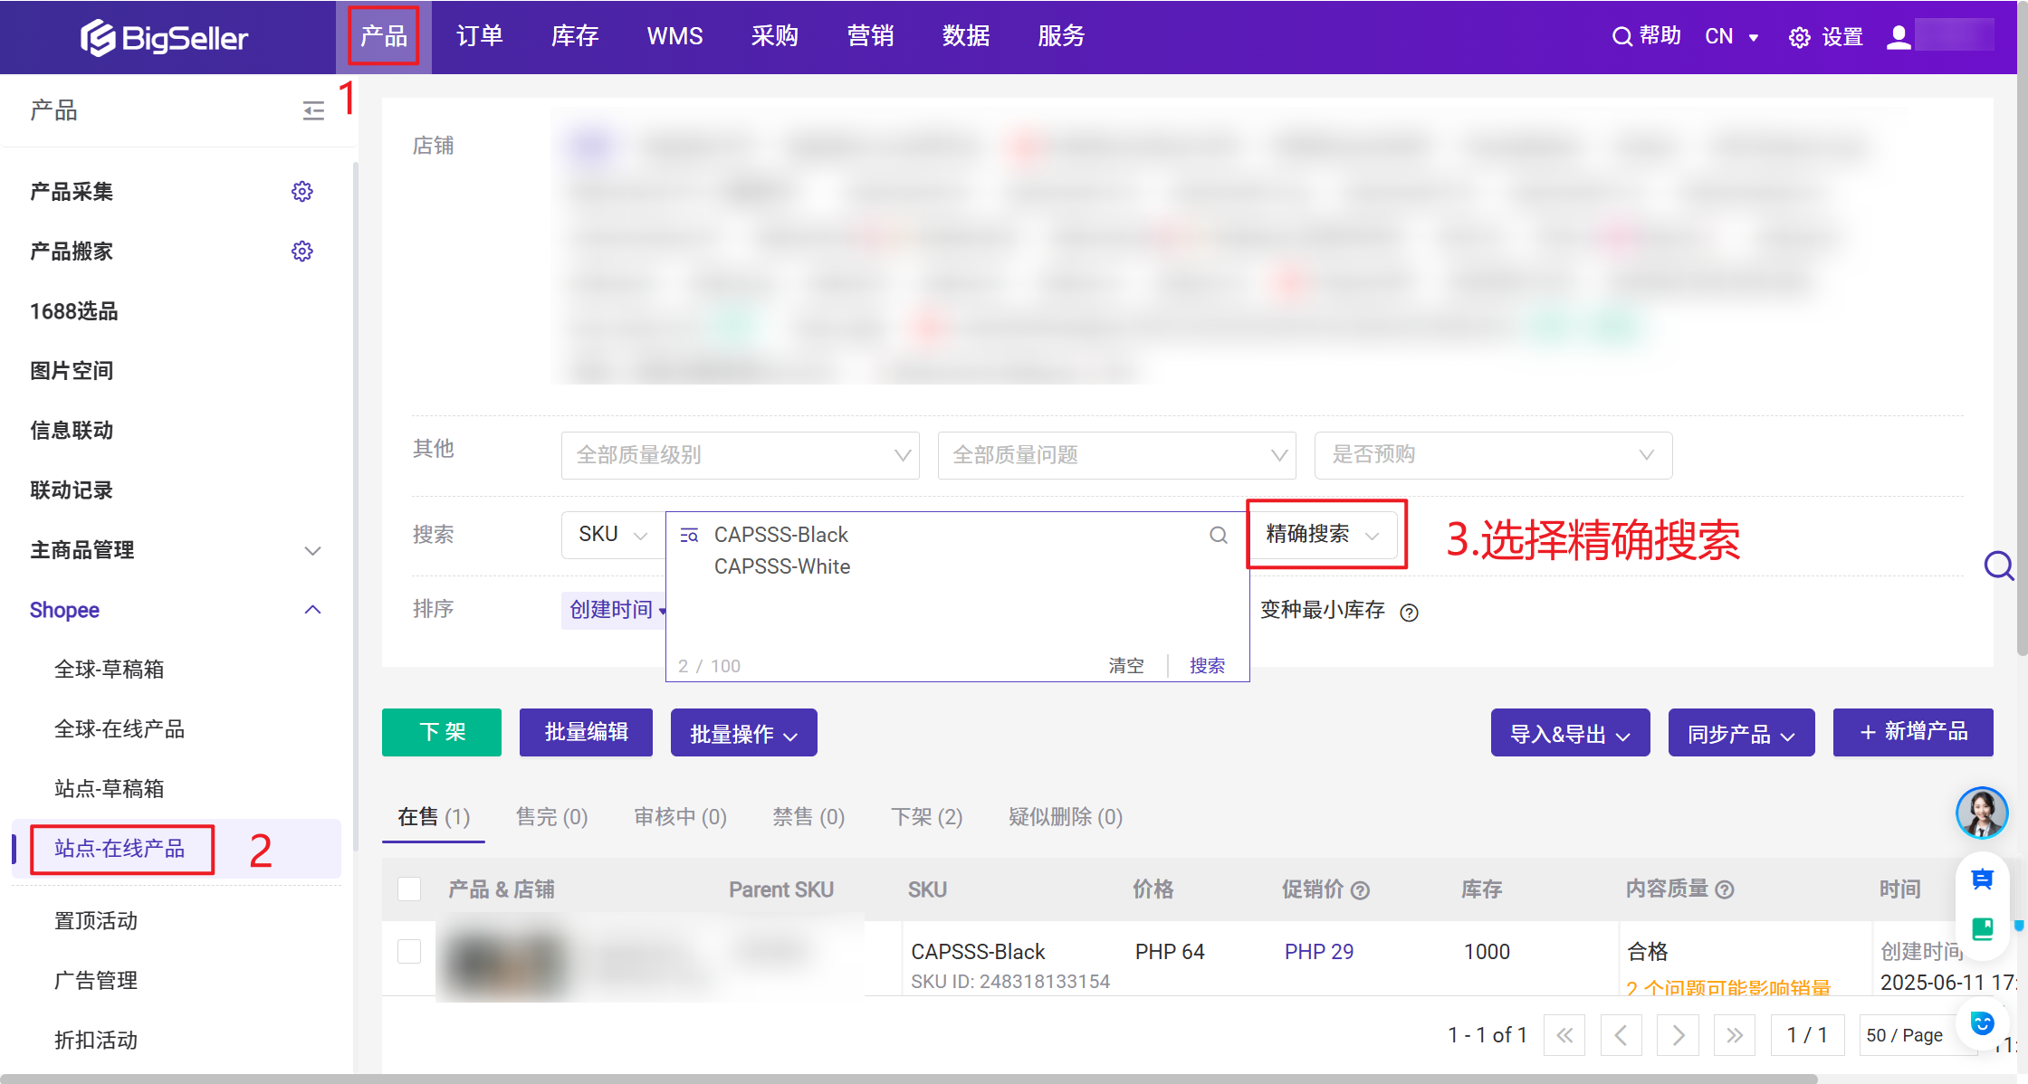Open settings gear next to 产品采集
The height and width of the screenshot is (1084, 2028).
coord(301,191)
